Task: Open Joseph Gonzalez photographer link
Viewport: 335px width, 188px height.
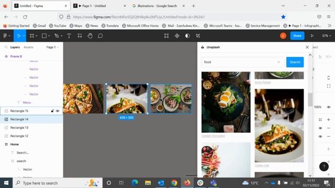Action: tap(213, 136)
